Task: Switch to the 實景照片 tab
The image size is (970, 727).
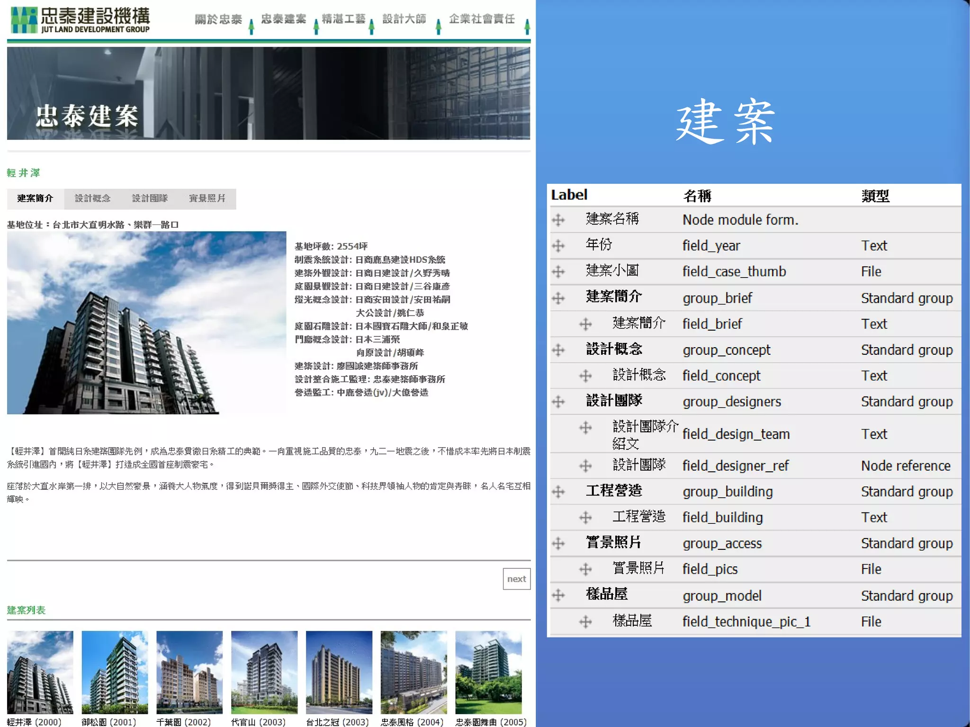Action: [207, 198]
